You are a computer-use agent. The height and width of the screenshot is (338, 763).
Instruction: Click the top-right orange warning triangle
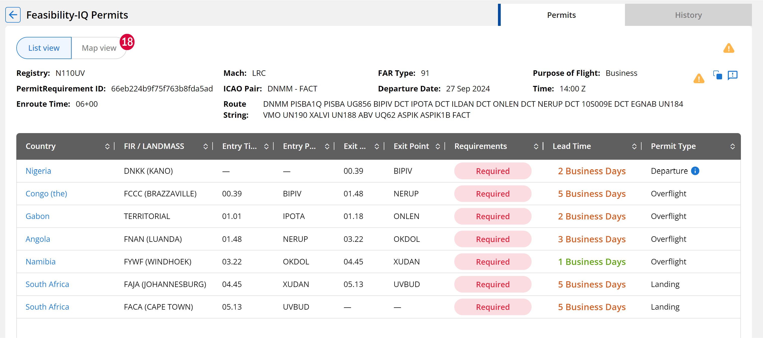[728, 48]
